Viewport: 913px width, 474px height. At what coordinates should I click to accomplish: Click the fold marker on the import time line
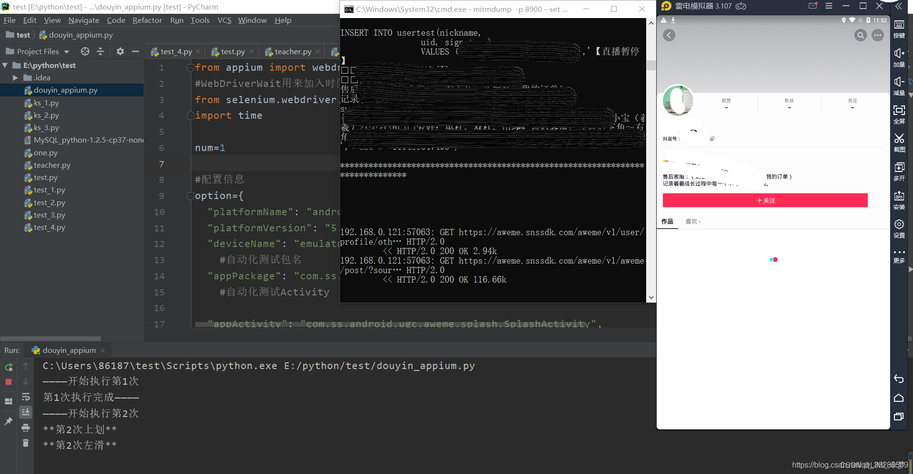click(190, 115)
